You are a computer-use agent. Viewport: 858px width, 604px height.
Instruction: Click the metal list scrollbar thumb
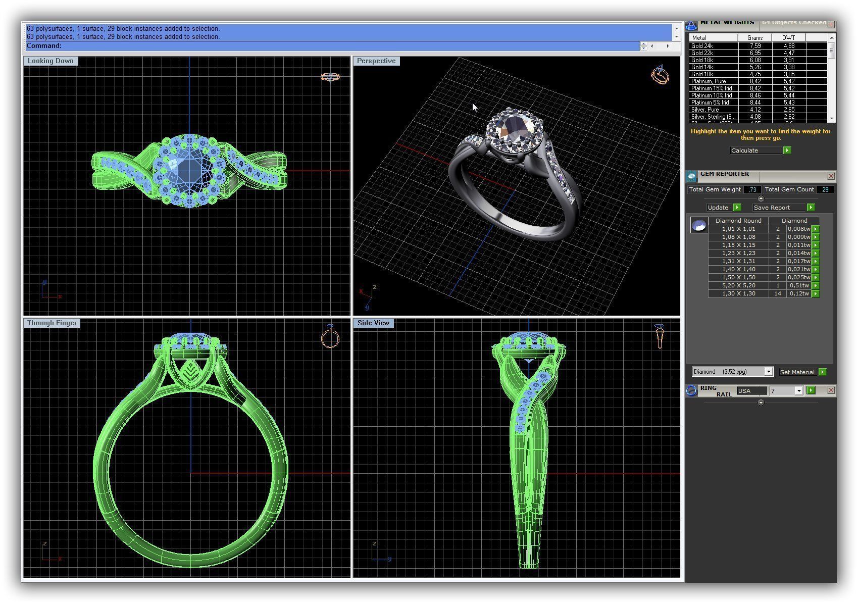(x=831, y=49)
